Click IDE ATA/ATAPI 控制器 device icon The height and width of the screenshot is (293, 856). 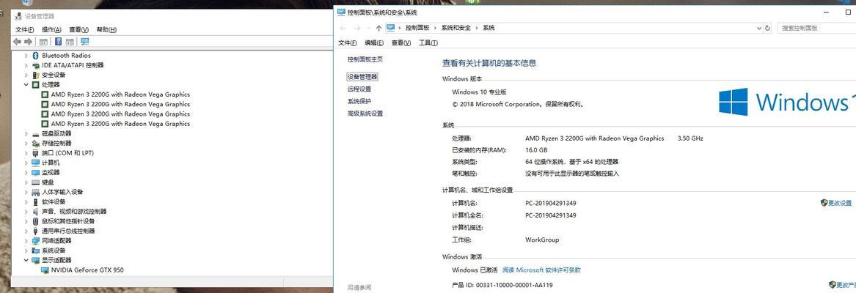point(35,65)
